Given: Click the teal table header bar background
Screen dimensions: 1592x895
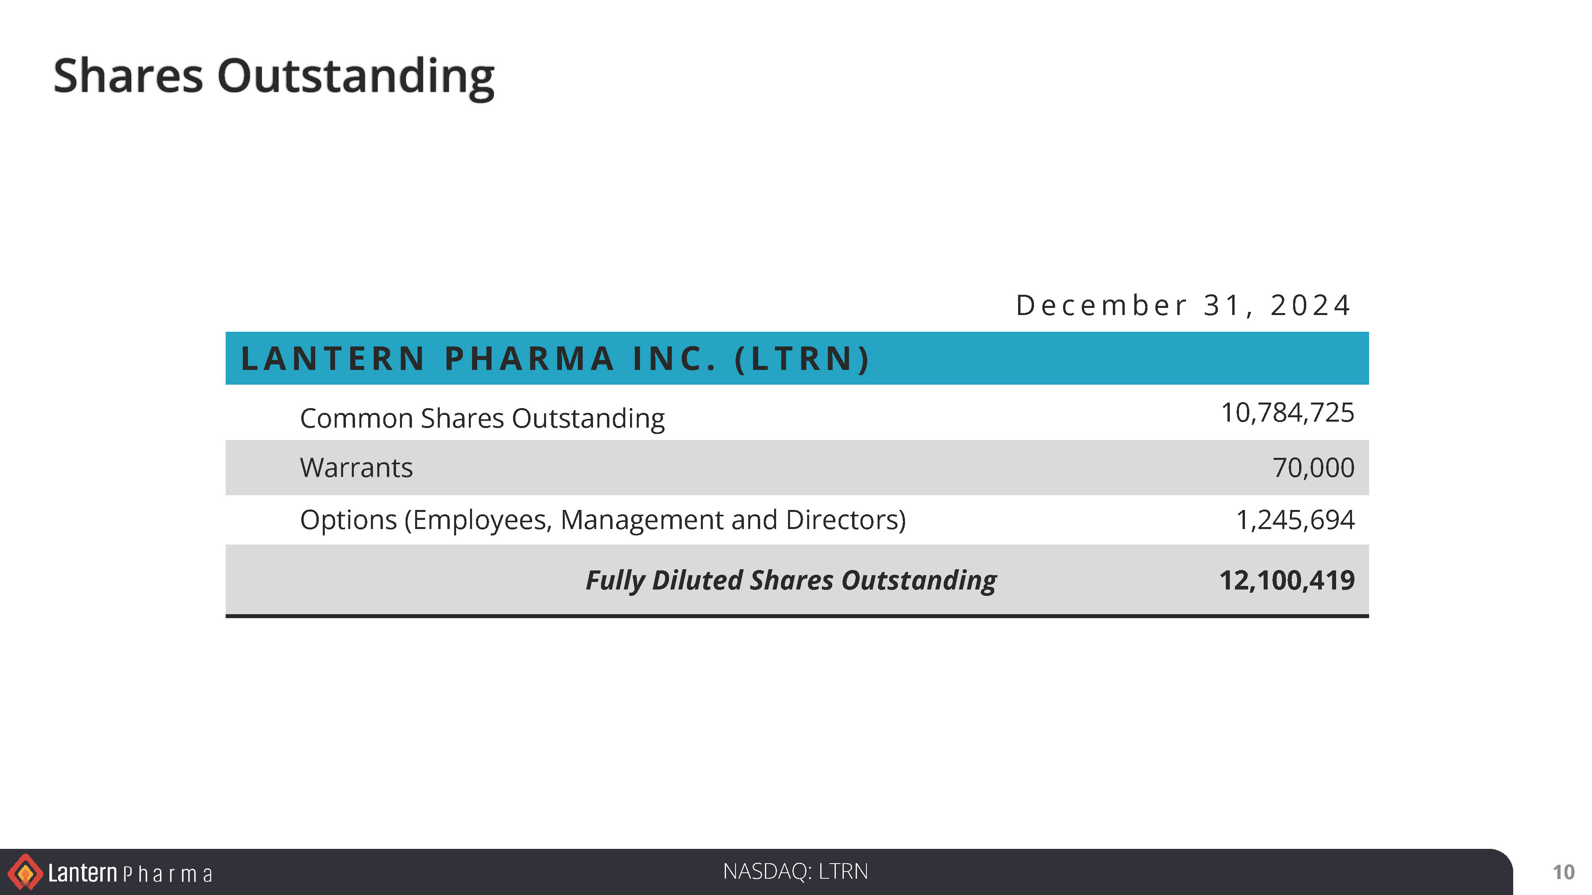Looking at the screenshot, I should pyautogui.click(x=1112, y=358).
